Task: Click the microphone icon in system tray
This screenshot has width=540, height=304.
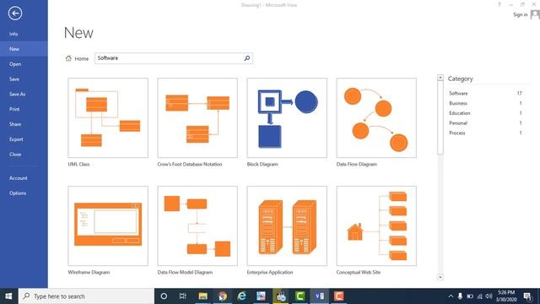Action: click(x=460, y=296)
